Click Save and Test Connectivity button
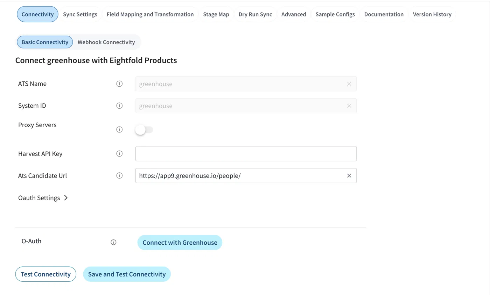 pos(127,274)
